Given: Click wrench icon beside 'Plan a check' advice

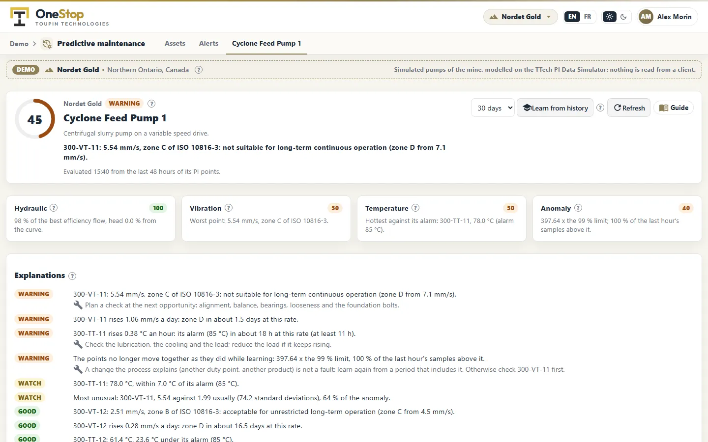Looking at the screenshot, I should (78, 305).
